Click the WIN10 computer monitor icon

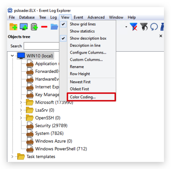[21, 56]
